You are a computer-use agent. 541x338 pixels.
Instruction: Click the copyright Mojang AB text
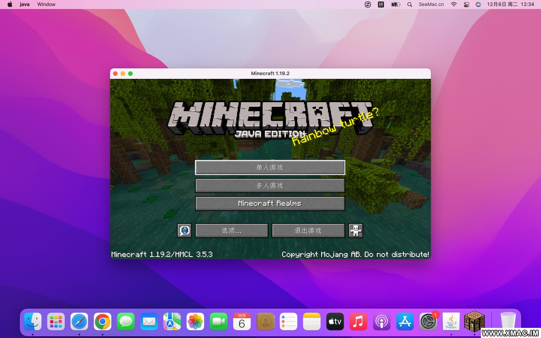point(355,254)
